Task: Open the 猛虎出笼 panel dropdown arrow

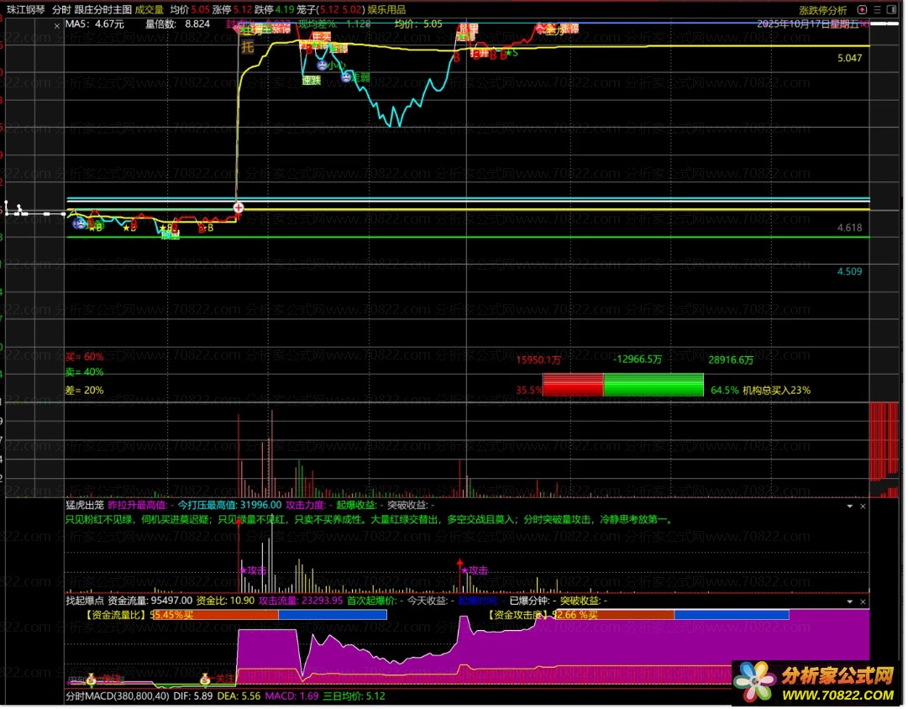Action: (x=849, y=507)
